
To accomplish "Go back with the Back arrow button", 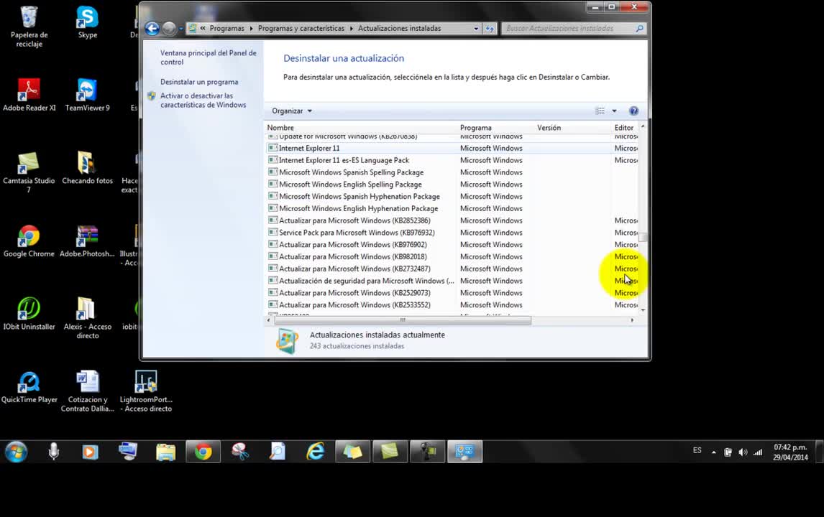I will click(x=152, y=28).
